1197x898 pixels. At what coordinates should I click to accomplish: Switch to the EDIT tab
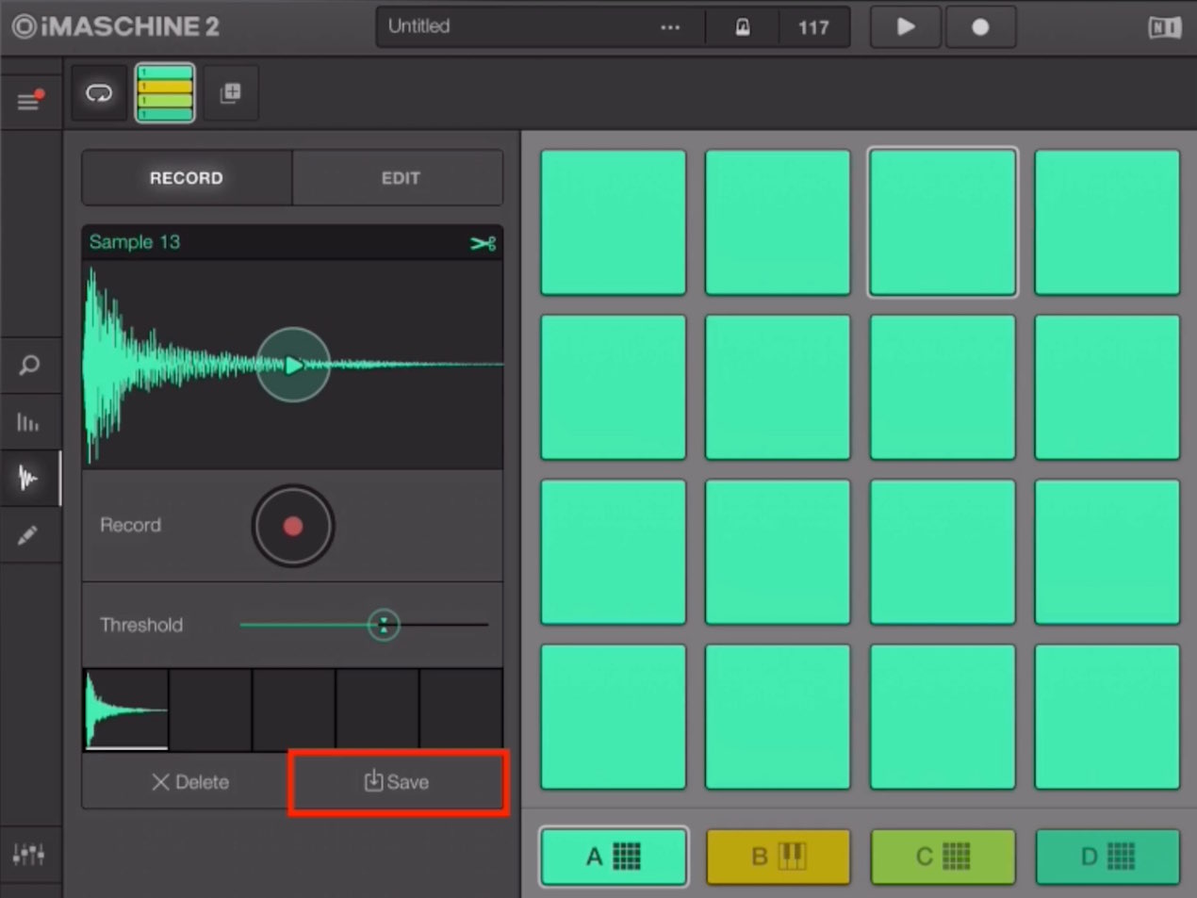(x=399, y=178)
